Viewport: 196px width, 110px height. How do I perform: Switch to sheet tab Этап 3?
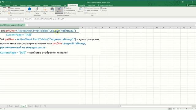(x=37, y=106)
